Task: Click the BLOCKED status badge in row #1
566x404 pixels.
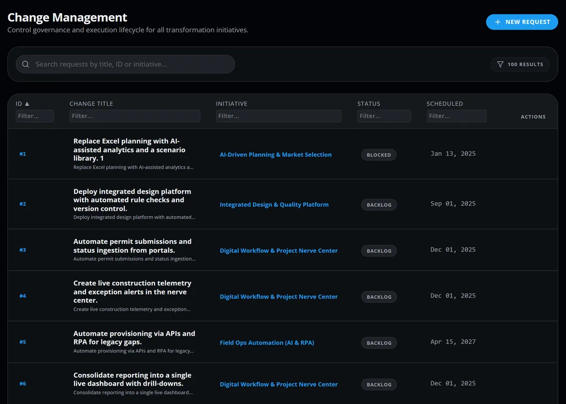Action: [379, 155]
